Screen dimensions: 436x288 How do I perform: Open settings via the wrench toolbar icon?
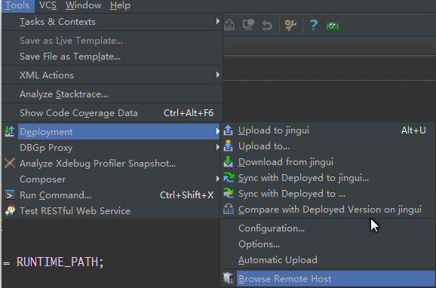(x=290, y=26)
